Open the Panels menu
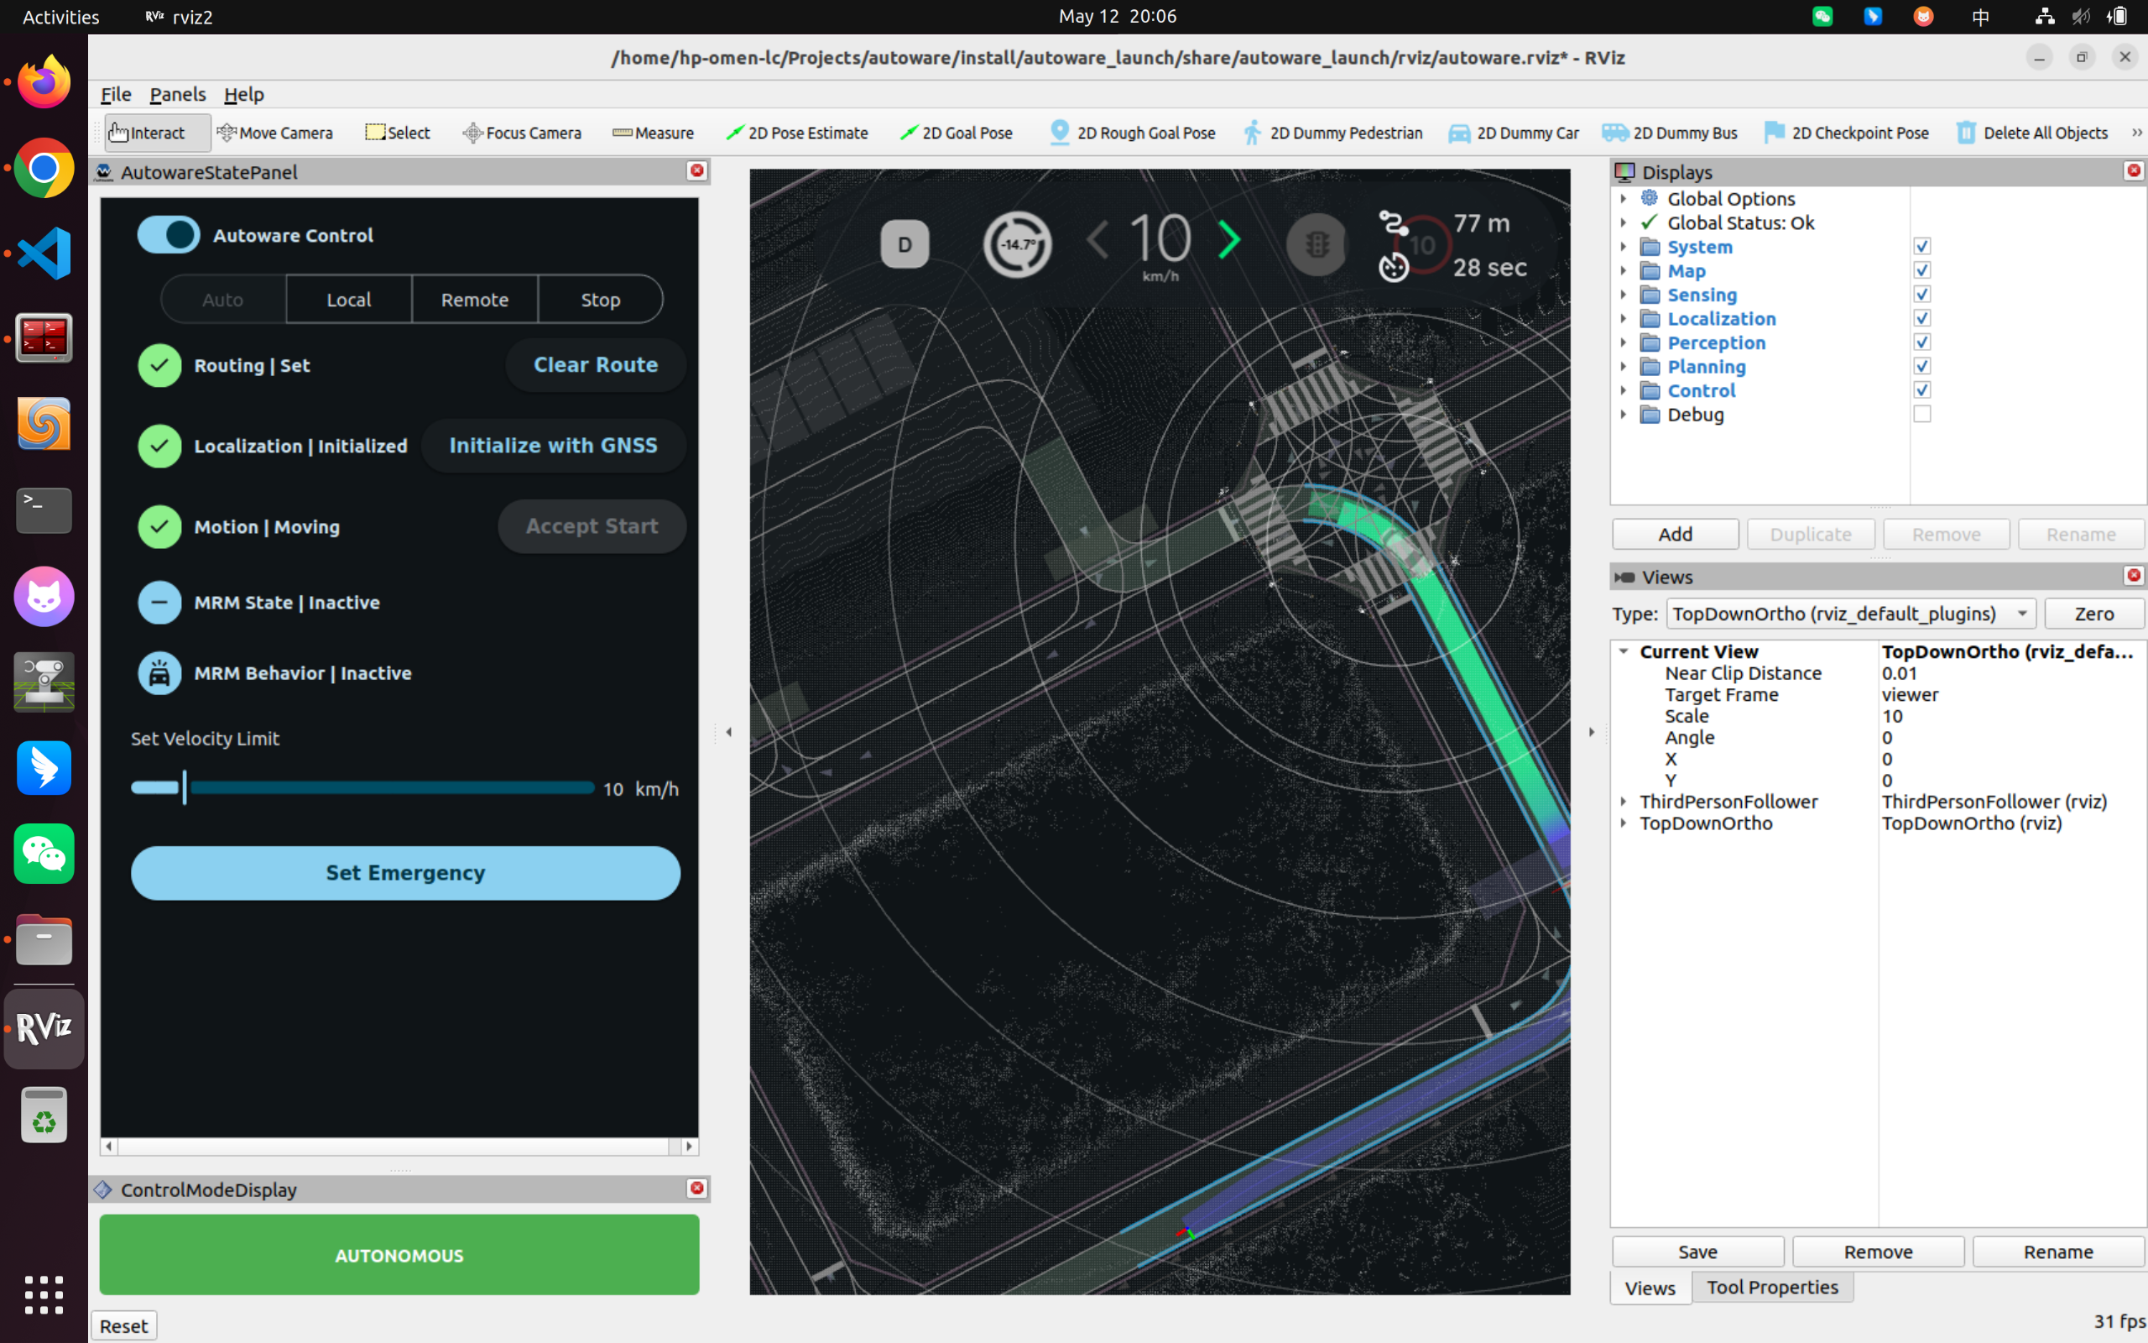This screenshot has width=2148, height=1343. [x=178, y=94]
